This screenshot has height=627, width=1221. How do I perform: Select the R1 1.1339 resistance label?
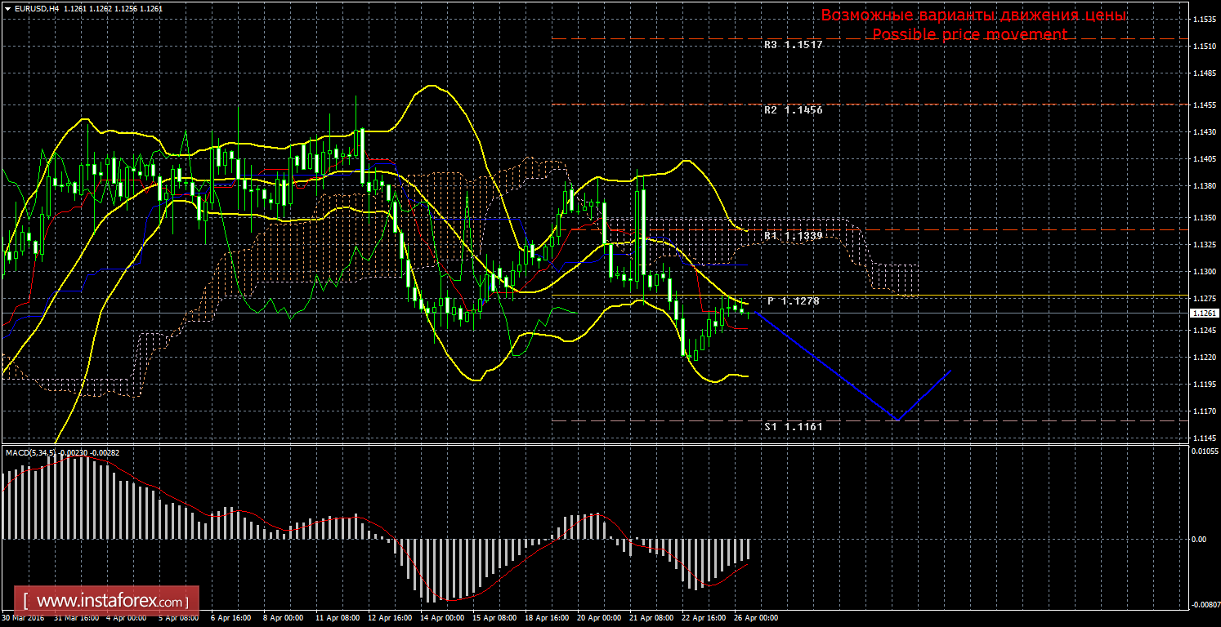794,236
